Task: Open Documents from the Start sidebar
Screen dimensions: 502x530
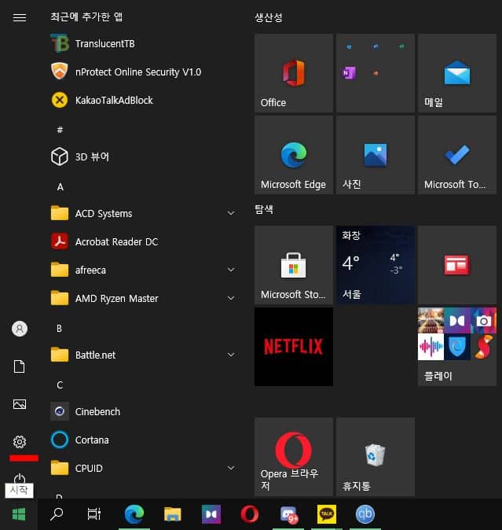Action: tap(19, 366)
